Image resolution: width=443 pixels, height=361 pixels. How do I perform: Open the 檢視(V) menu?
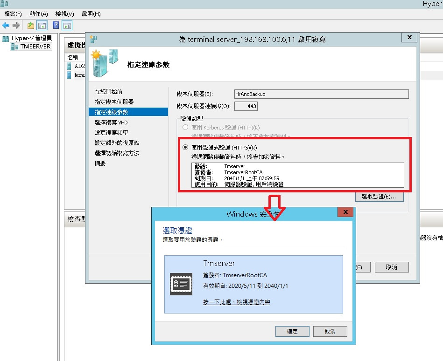pos(65,14)
